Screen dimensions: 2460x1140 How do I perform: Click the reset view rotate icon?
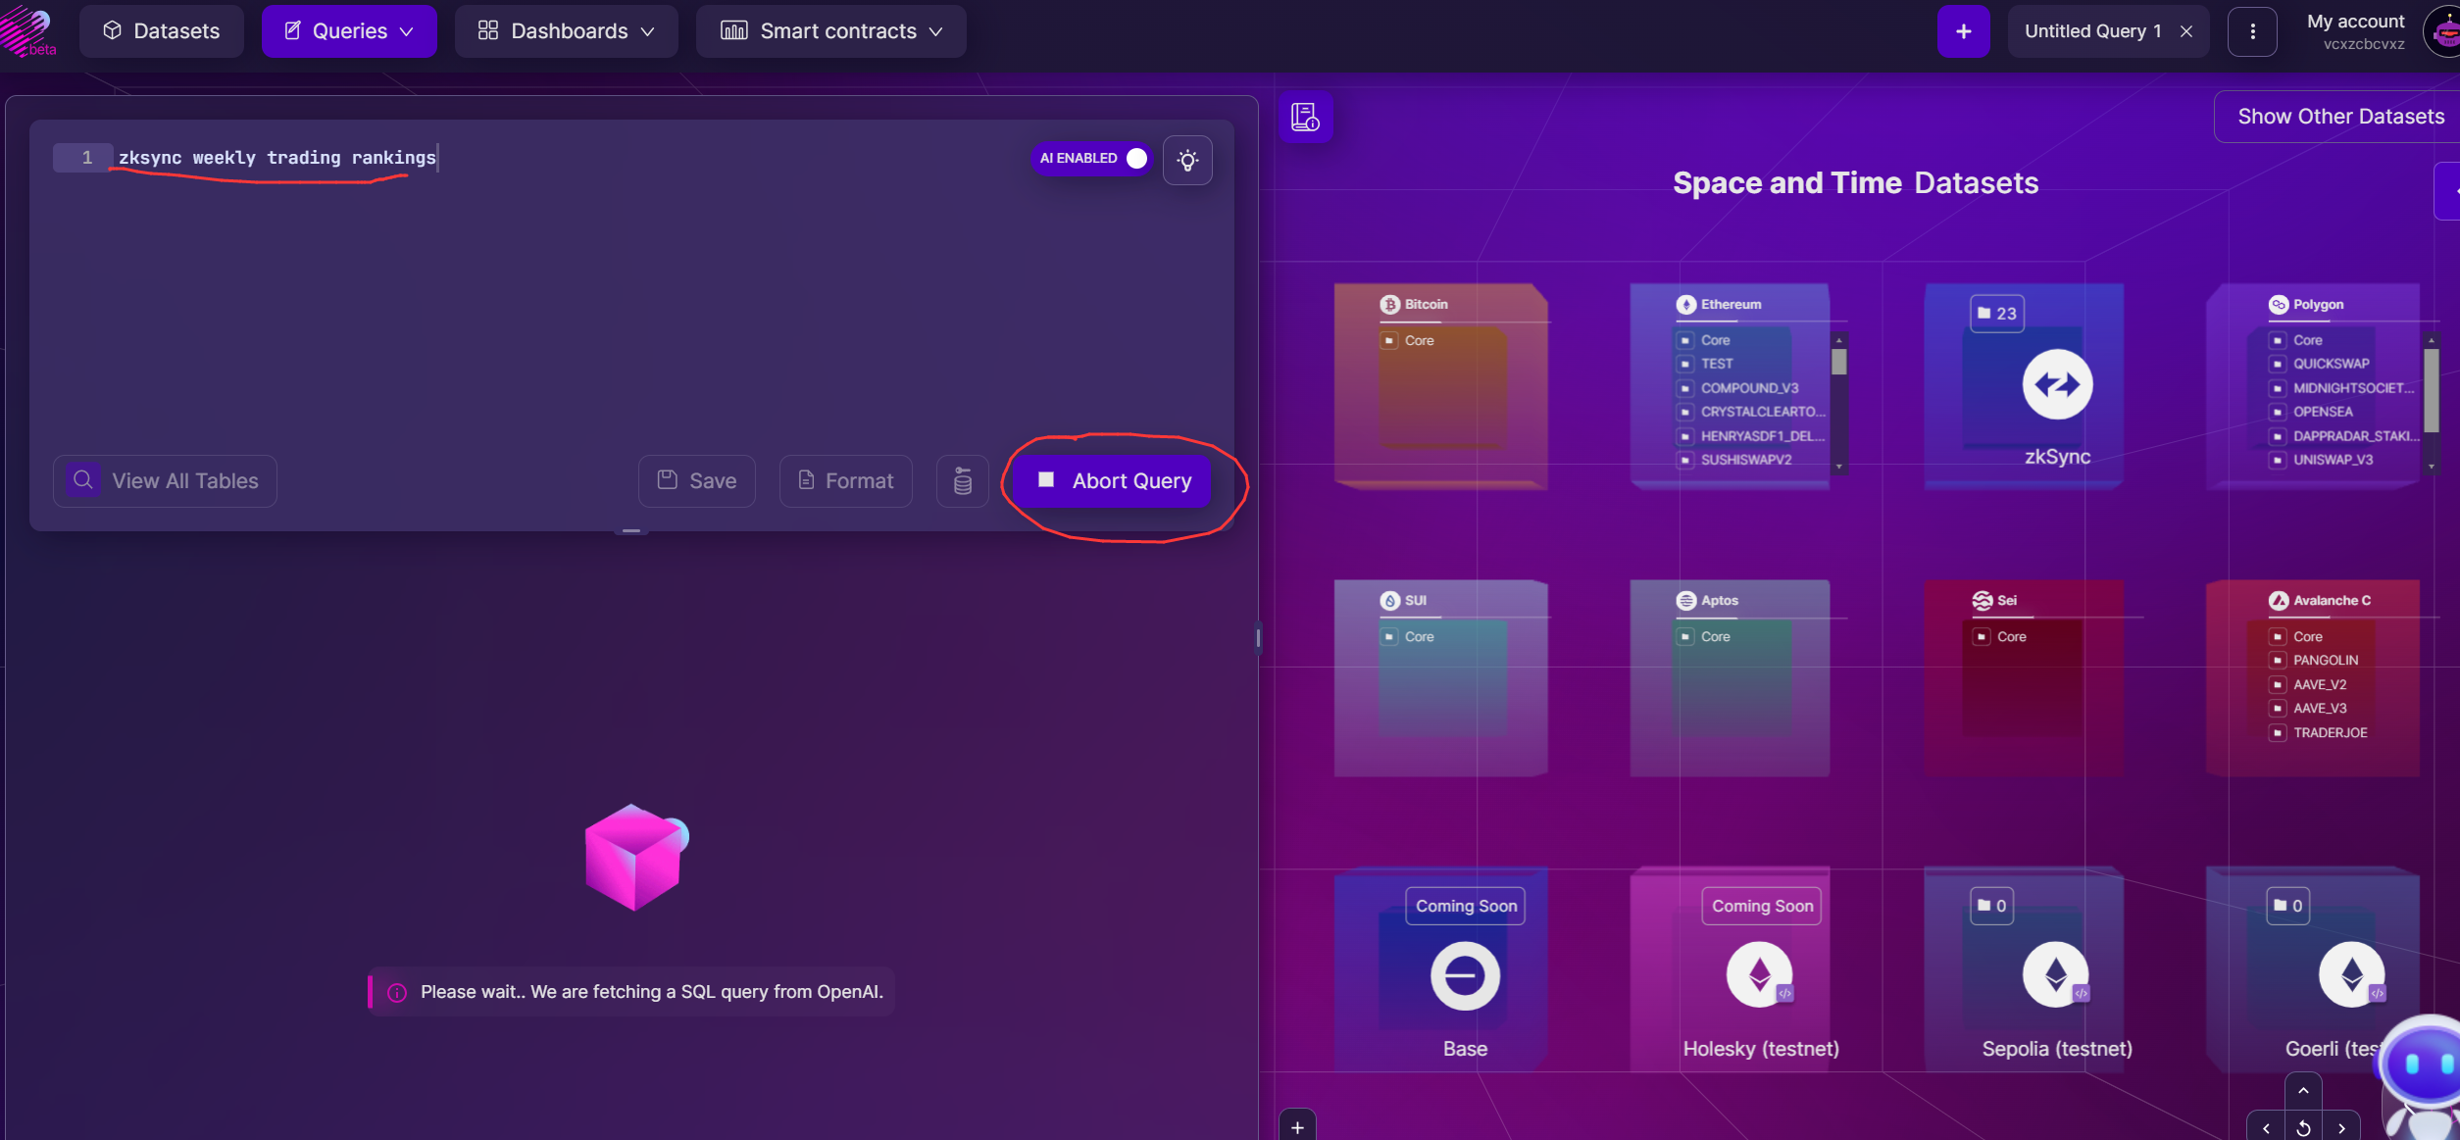[2303, 1128]
